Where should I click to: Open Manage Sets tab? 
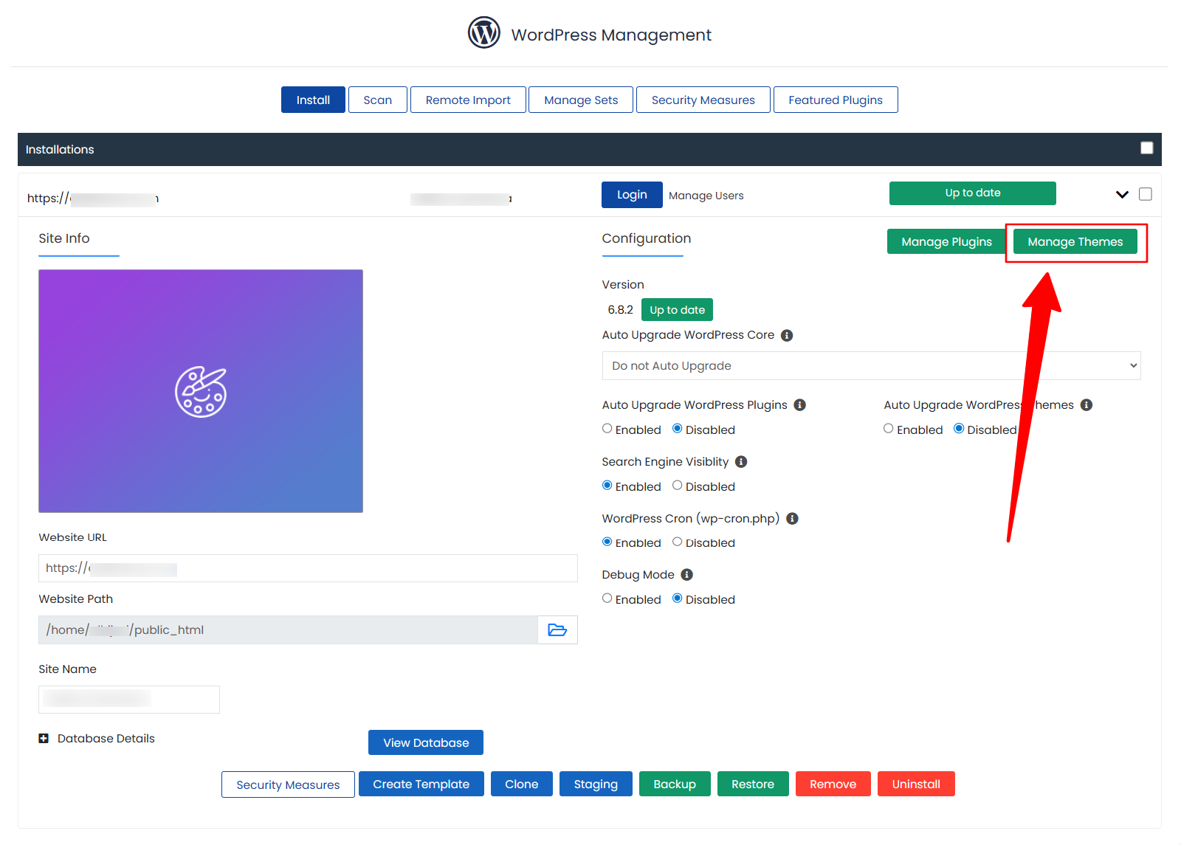581,100
